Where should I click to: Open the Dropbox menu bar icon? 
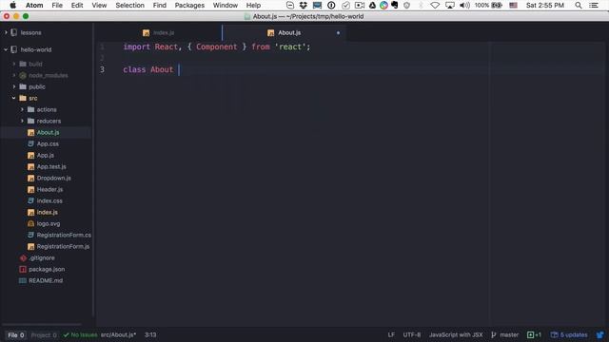click(303, 5)
